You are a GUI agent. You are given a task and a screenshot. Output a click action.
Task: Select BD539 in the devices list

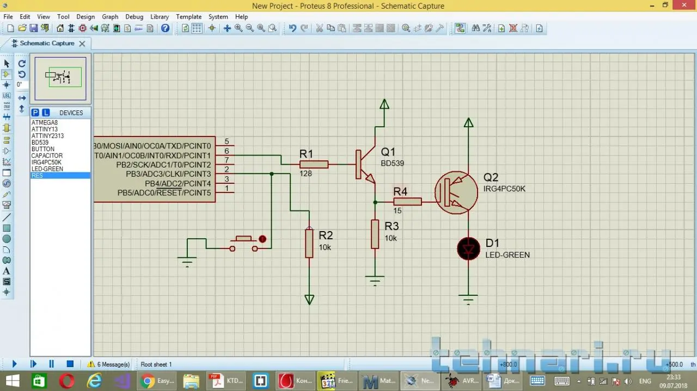[x=40, y=142]
